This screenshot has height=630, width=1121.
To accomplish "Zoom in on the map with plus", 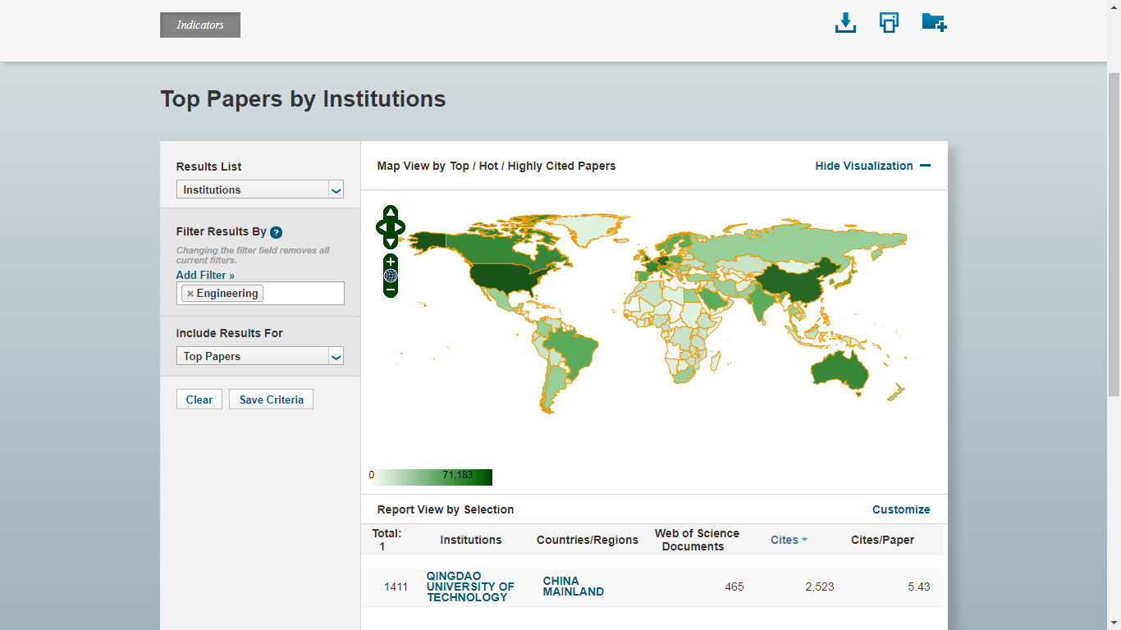I will tap(391, 262).
